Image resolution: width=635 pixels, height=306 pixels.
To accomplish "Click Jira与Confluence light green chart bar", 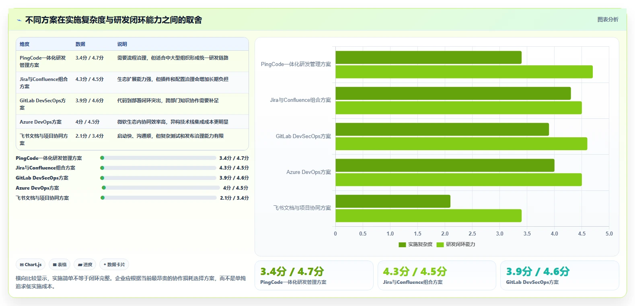I will click(458, 108).
